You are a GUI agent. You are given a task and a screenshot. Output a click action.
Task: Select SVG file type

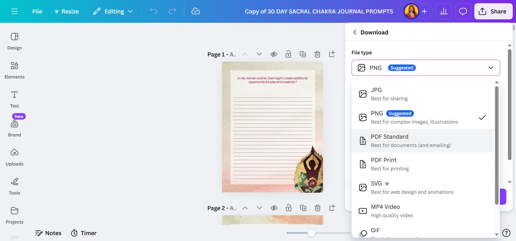point(422,187)
